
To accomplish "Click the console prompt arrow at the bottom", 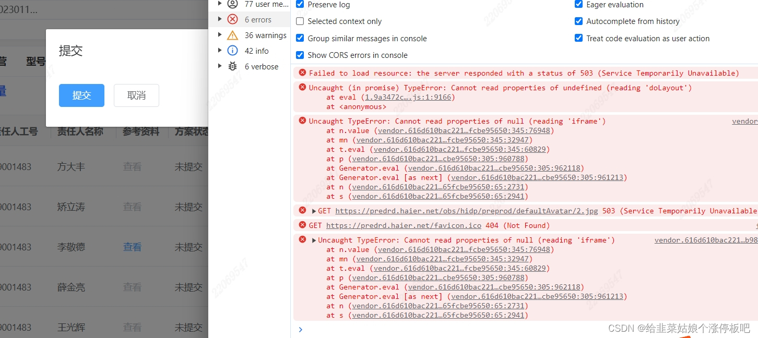I will [x=300, y=329].
